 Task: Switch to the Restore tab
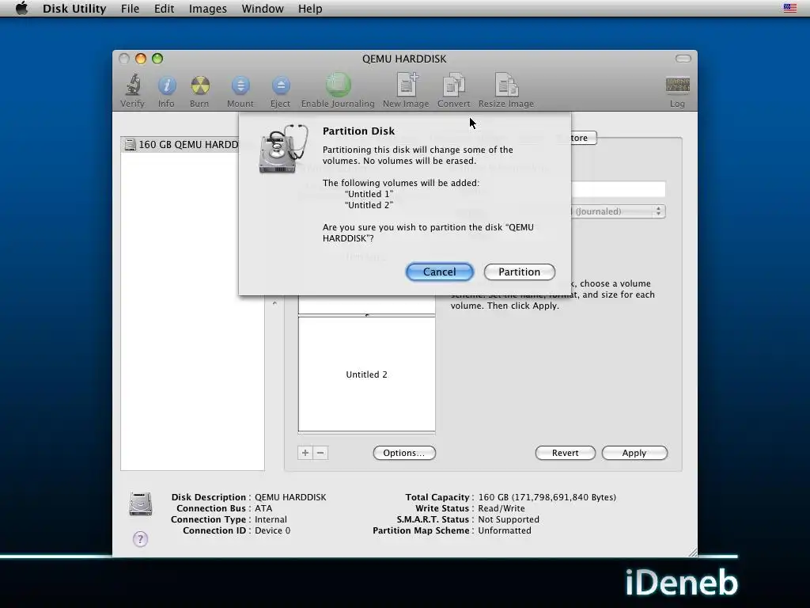(584, 138)
